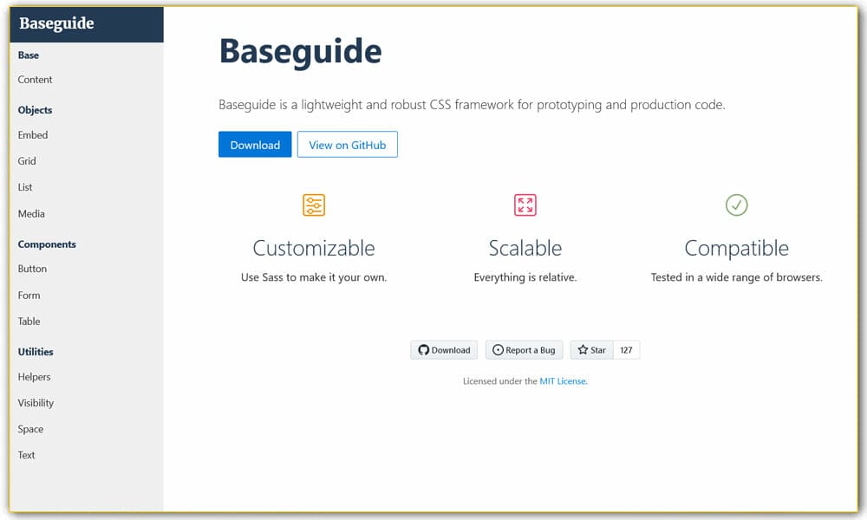Click the GitHub octocat icon on Download badge

coord(423,350)
